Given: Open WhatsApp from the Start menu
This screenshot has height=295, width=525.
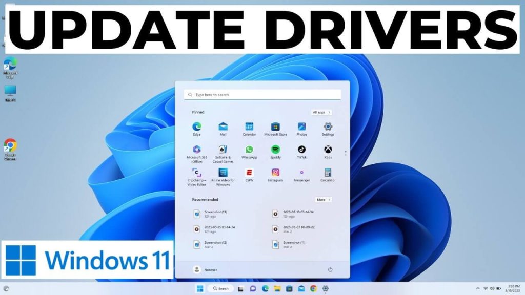Looking at the screenshot, I should (x=250, y=149).
